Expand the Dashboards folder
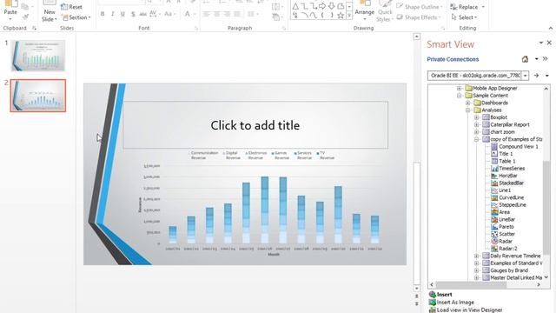Image resolution: width=556 pixels, height=313 pixels. (x=468, y=103)
